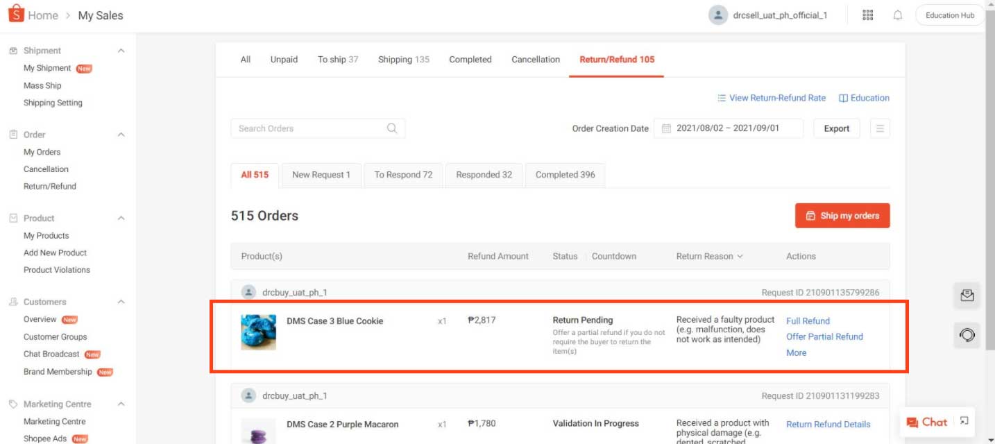The width and height of the screenshot is (995, 444).
Task: Open the notification bell
Action: pyautogui.click(x=897, y=15)
